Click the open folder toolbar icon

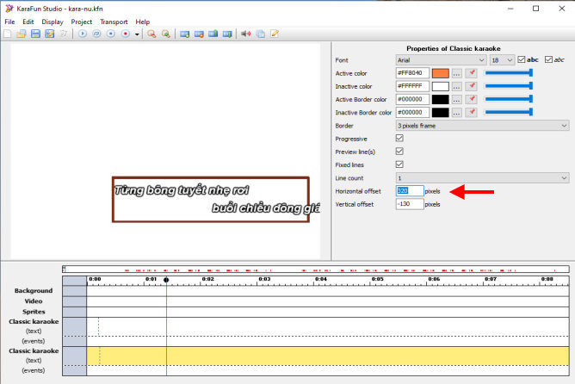click(x=21, y=34)
